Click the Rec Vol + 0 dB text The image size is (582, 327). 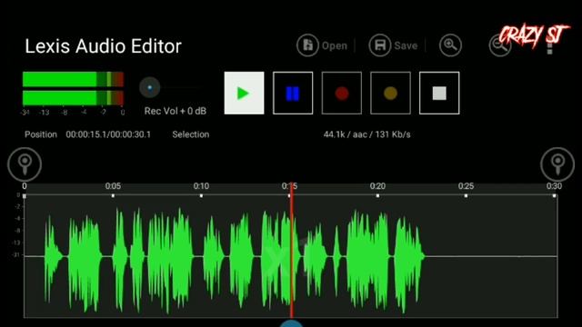(x=176, y=111)
